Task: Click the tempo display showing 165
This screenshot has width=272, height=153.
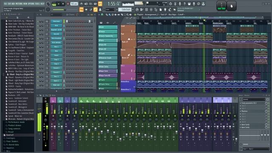Action: (x=74, y=4)
